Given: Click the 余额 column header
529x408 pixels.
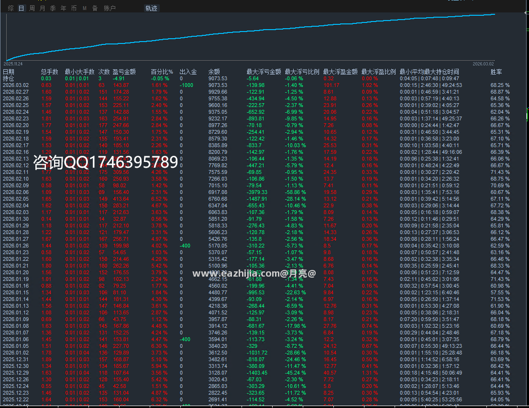Looking at the screenshot, I should pyautogui.click(x=214, y=72).
